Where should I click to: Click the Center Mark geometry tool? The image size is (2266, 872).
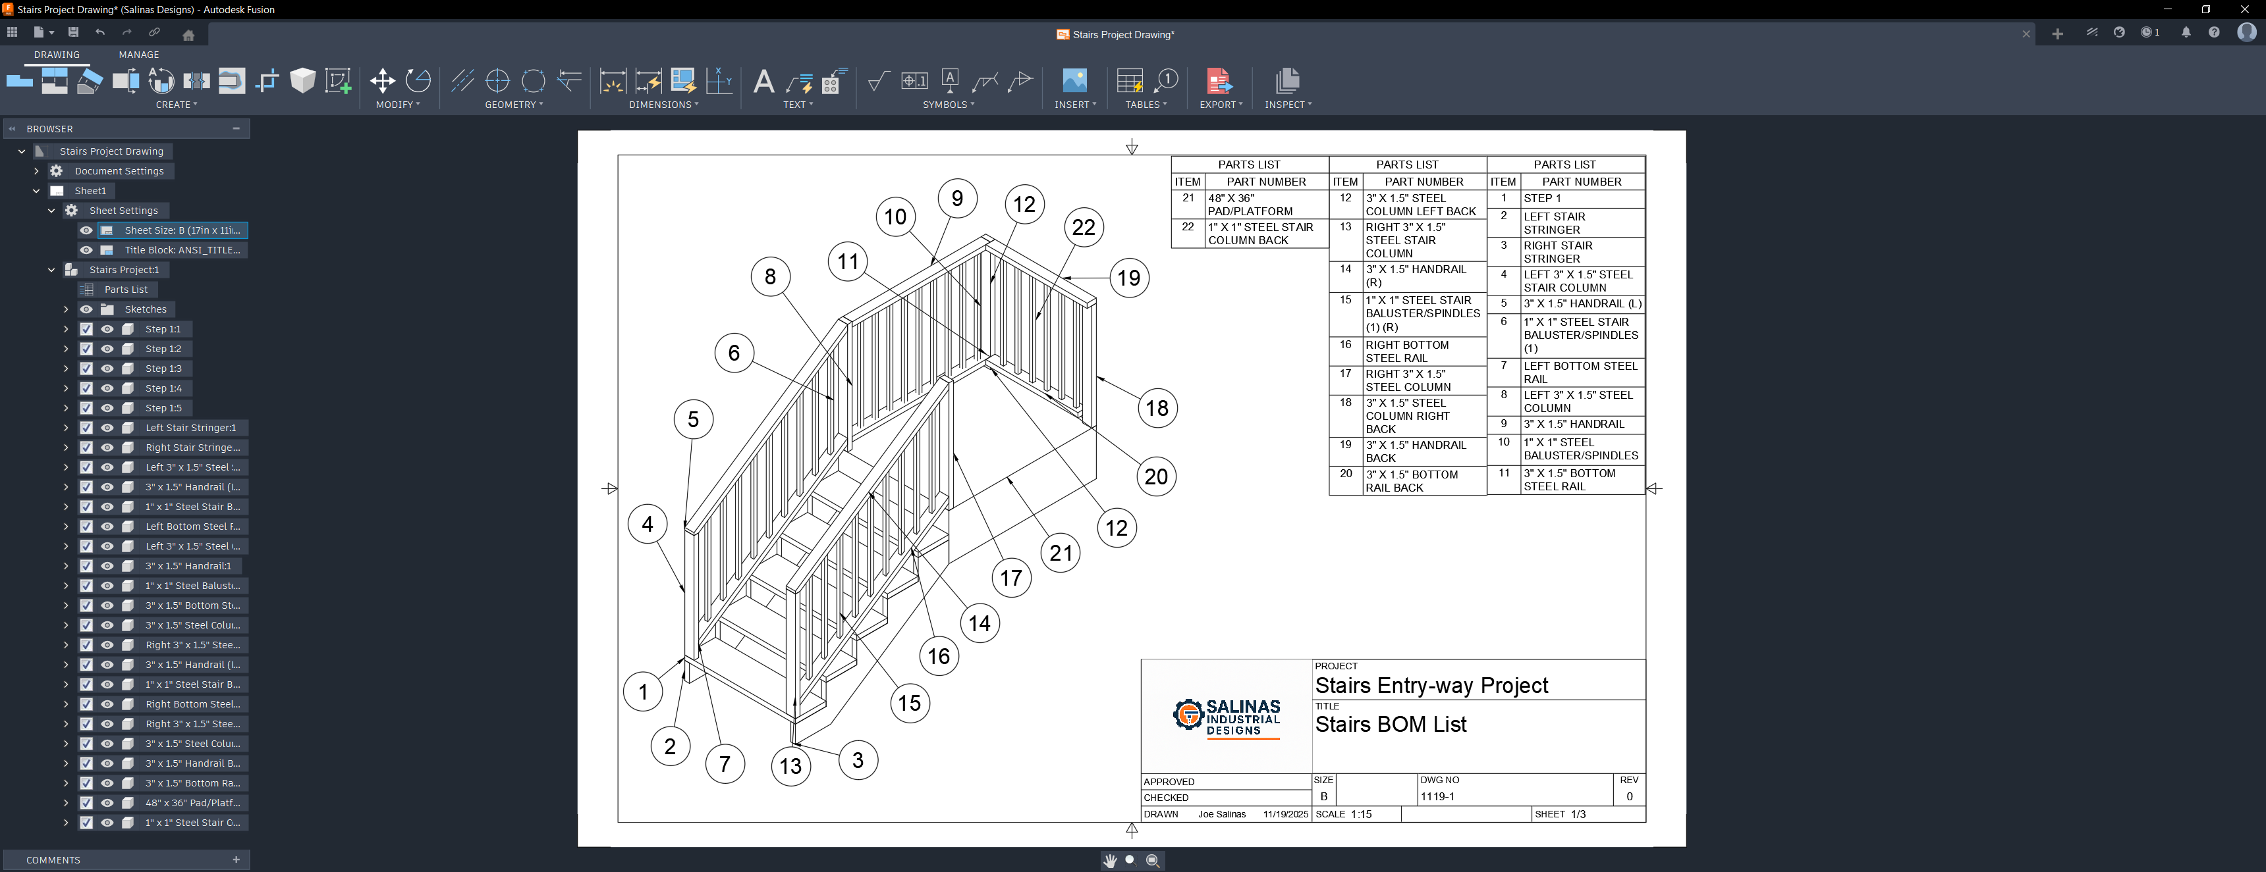pyautogui.click(x=498, y=81)
